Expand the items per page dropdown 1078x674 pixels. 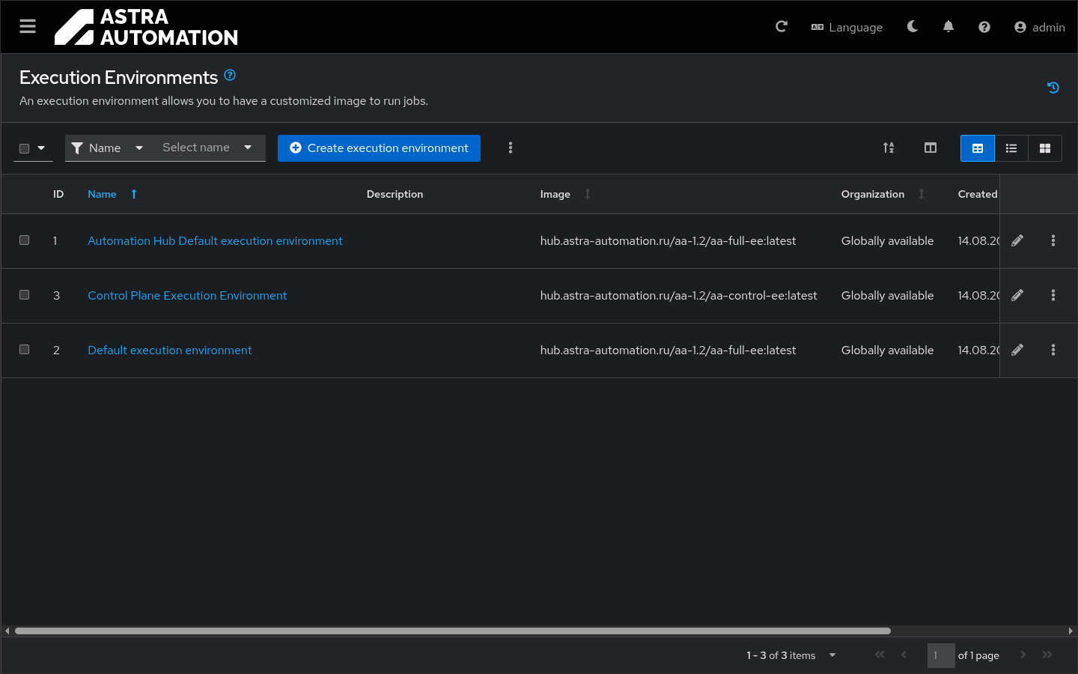point(832,655)
